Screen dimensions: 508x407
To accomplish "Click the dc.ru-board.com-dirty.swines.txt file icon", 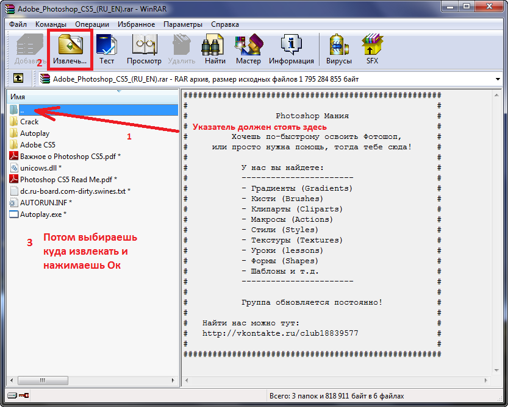I will (x=13, y=191).
